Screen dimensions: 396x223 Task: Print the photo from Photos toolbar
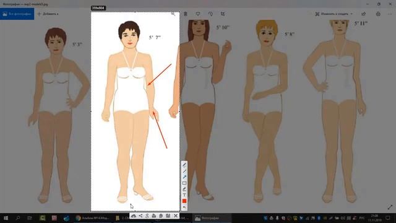[378, 14]
